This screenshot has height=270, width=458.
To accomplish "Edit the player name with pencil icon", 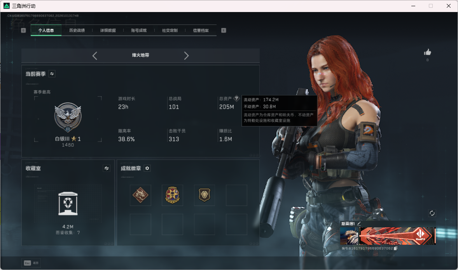I will 359,223.
